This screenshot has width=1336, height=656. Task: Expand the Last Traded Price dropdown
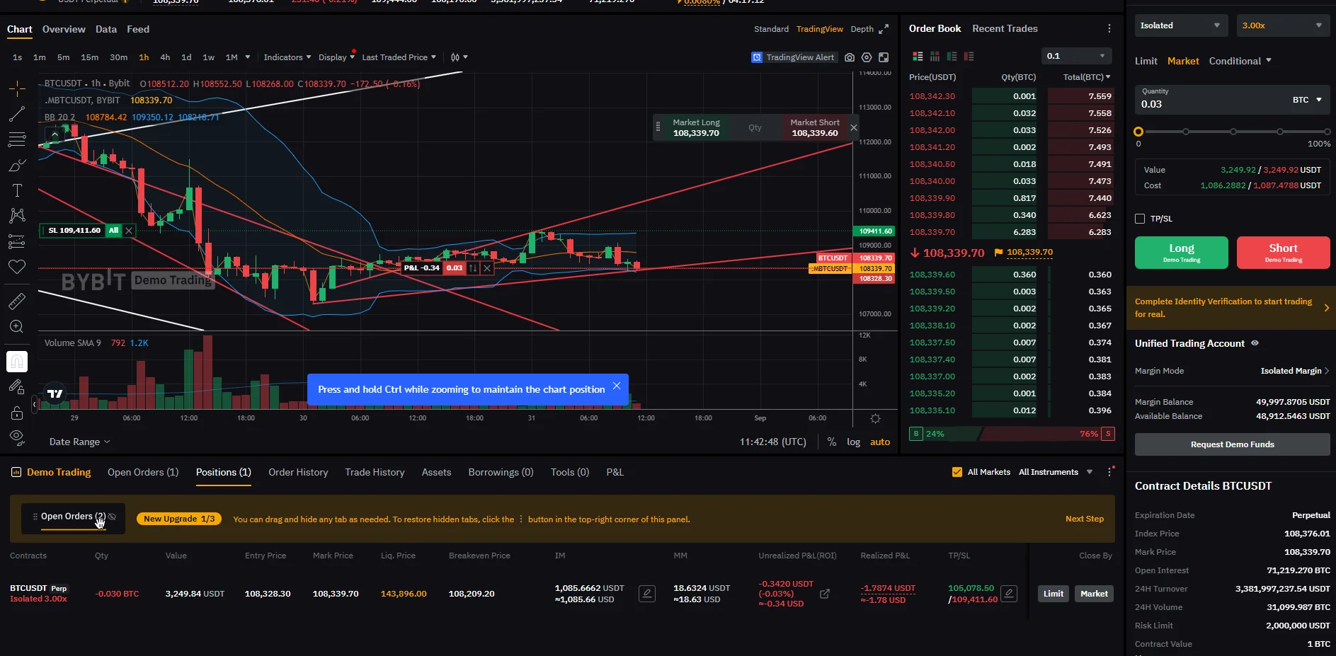[x=399, y=57]
